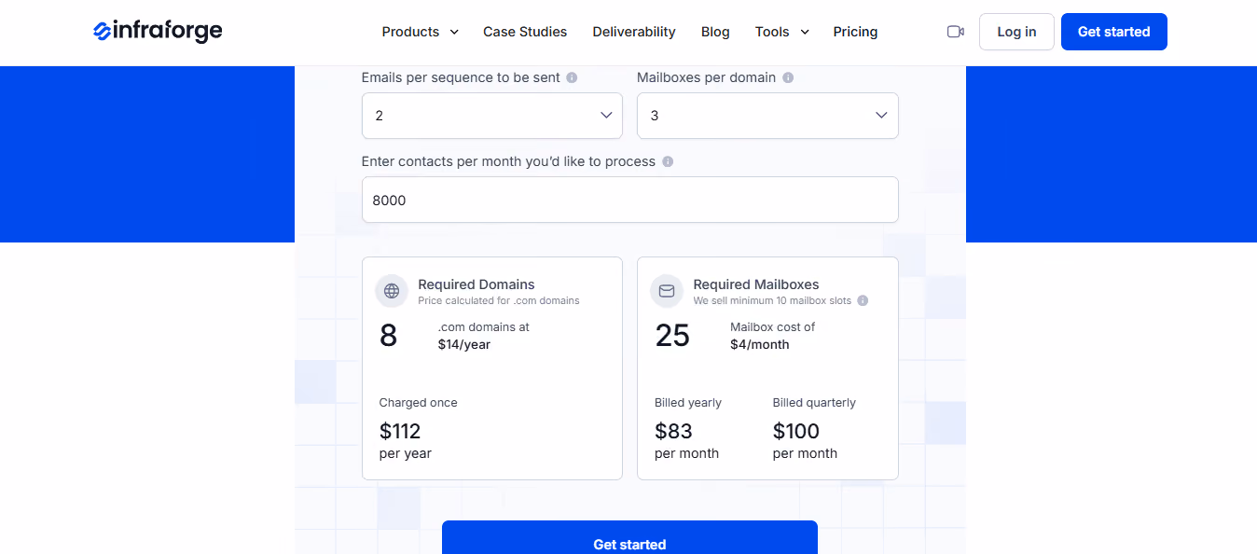Expand the Products menu

point(421,32)
